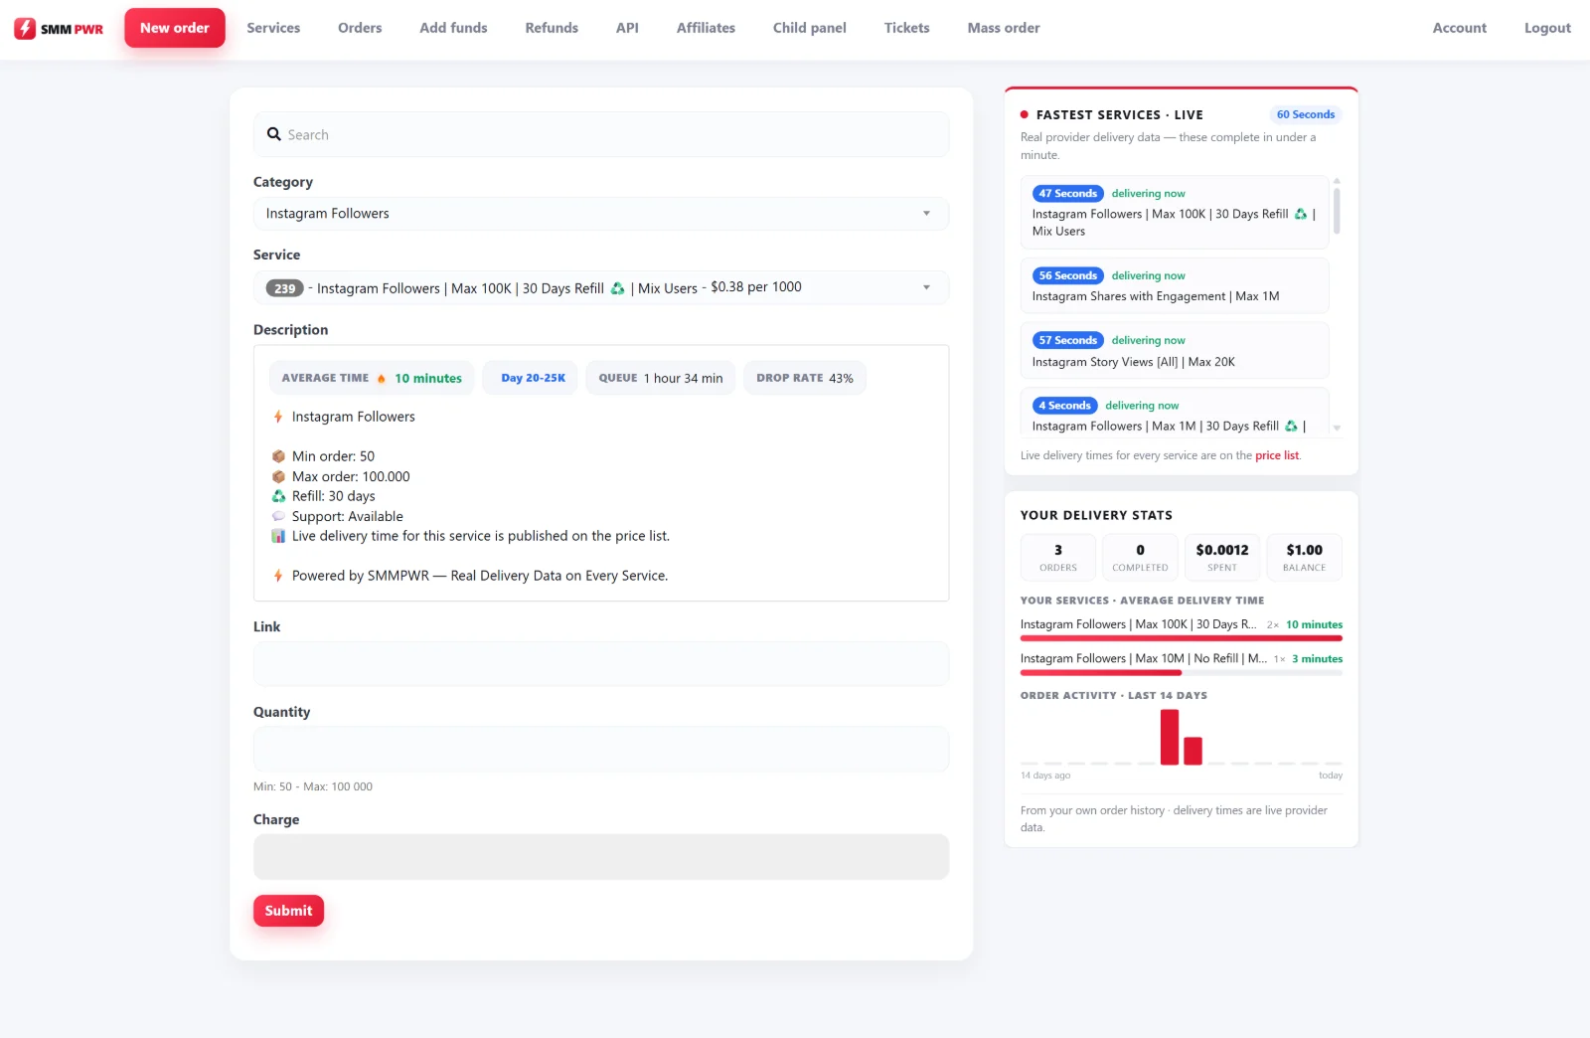Click the red live dot in Fastest Services
Viewport: 1590px width, 1038px height.
[x=1025, y=115]
